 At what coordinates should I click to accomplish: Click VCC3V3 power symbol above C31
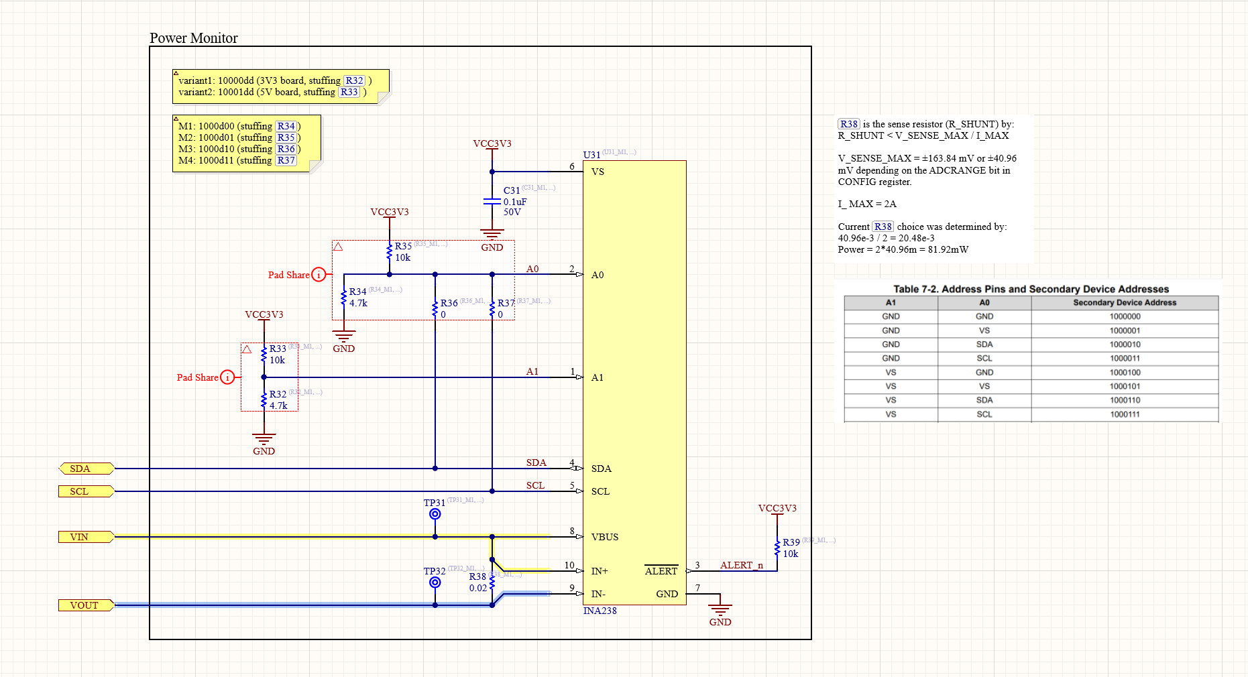click(492, 144)
